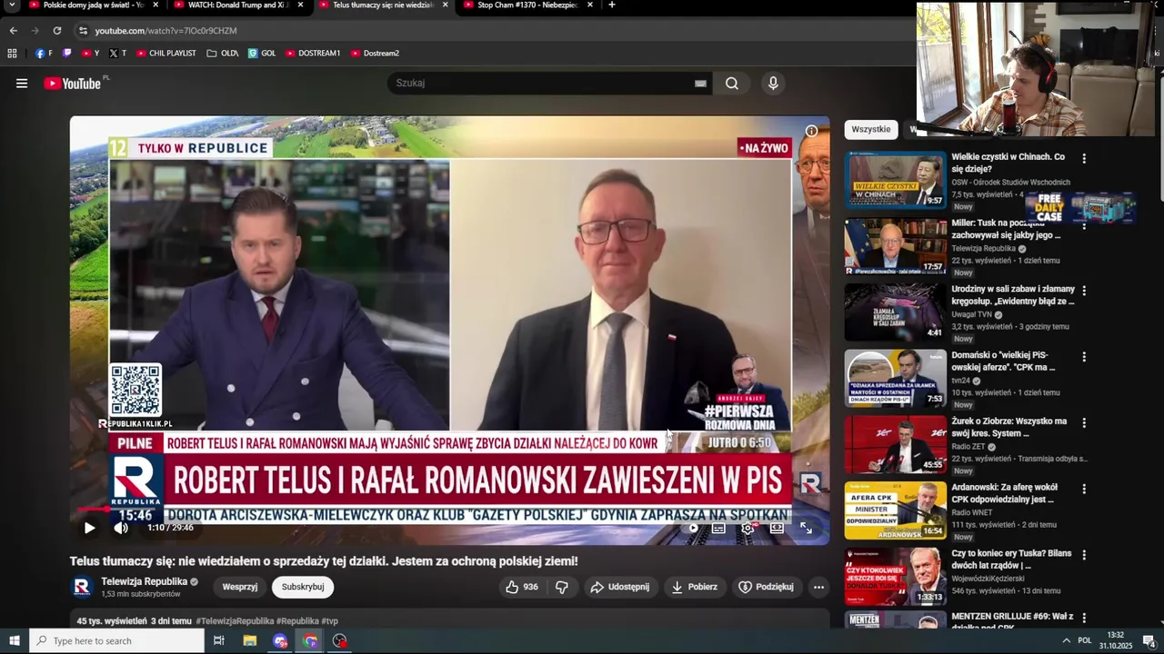The height and width of the screenshot is (654, 1164).
Task: Open Windows Task View
Action: click(x=218, y=640)
